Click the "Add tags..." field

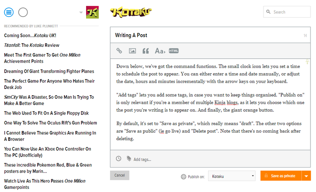point(142,159)
